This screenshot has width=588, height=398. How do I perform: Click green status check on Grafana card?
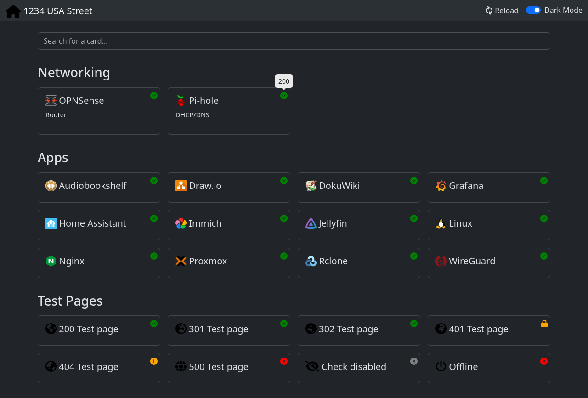(544, 181)
